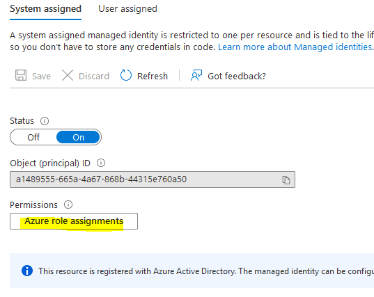Click the Refresh circular arrow icon
Image resolution: width=374 pixels, height=297 pixels.
pyautogui.click(x=126, y=76)
